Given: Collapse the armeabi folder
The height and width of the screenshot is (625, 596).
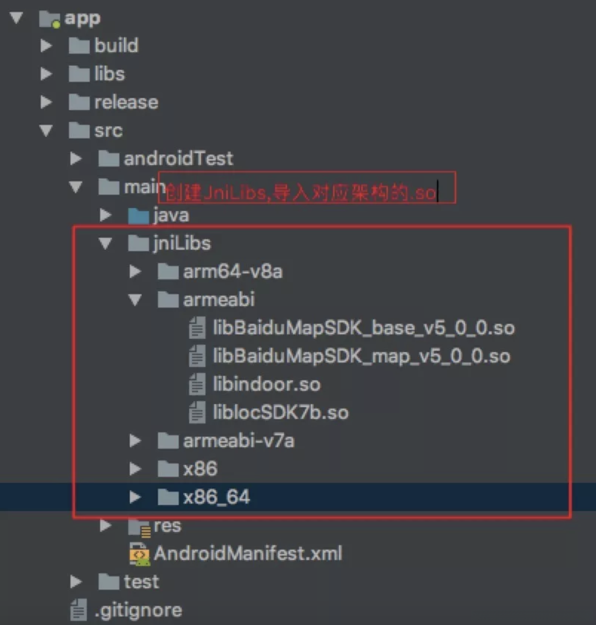Looking at the screenshot, I should tap(135, 300).
